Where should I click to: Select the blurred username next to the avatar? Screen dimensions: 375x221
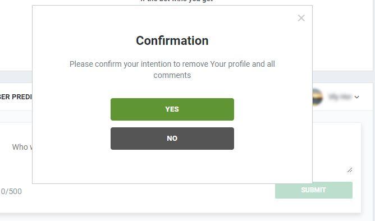pos(340,97)
